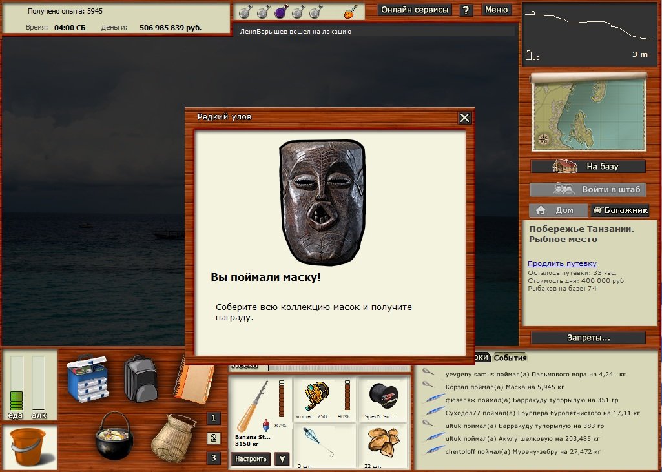Open the fish keep net sack
The height and width of the screenshot is (472, 662).
click(x=174, y=438)
